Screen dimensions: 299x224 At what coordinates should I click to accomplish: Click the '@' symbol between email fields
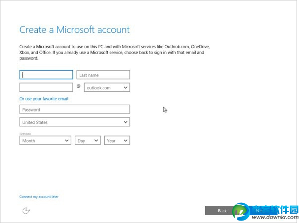coord(78,86)
